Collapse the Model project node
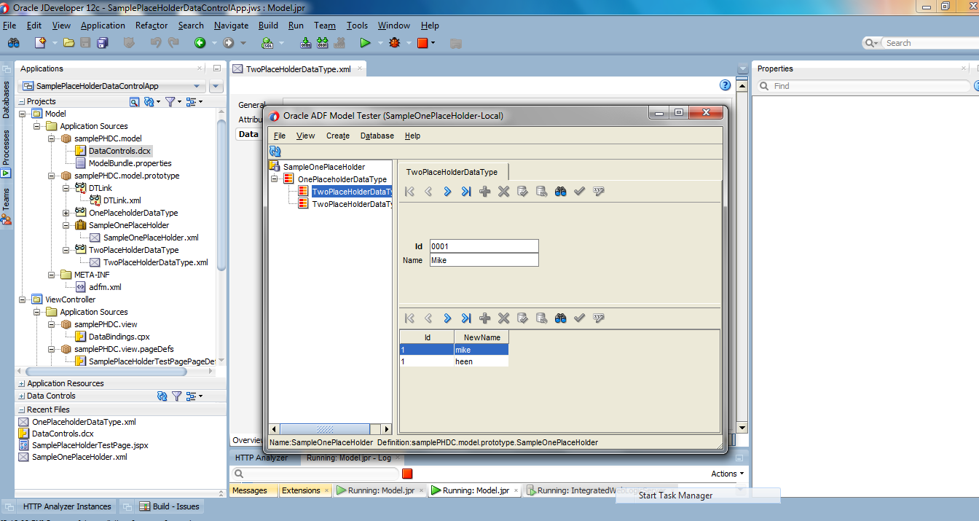Image resolution: width=979 pixels, height=521 pixels. pos(24,114)
